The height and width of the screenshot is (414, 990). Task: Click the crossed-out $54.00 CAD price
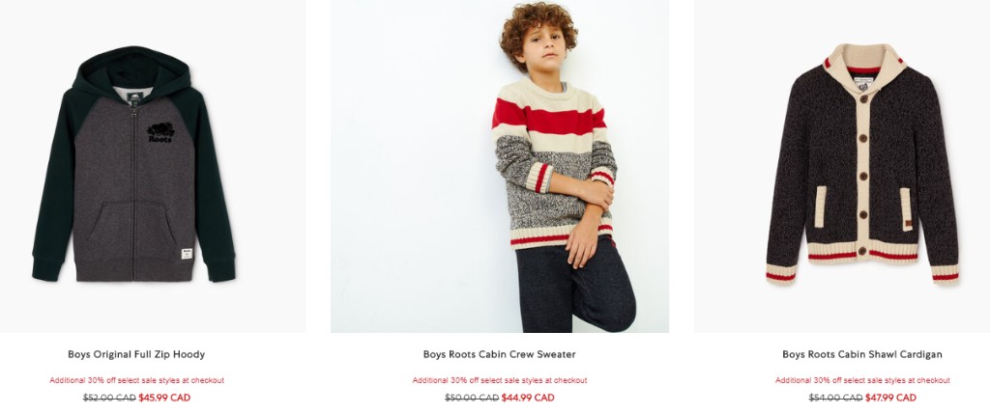(x=835, y=398)
